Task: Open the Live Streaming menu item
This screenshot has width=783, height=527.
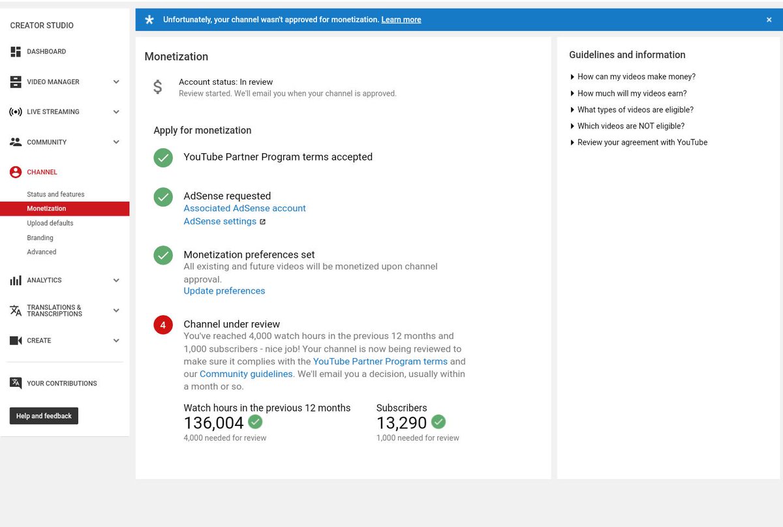Action: point(53,112)
